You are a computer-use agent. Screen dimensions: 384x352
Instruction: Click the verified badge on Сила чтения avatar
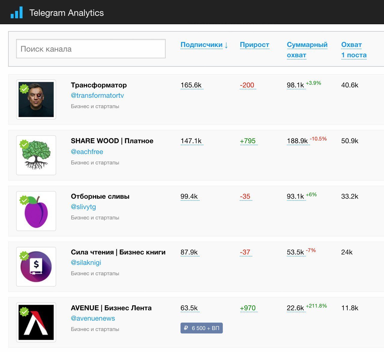click(x=24, y=256)
